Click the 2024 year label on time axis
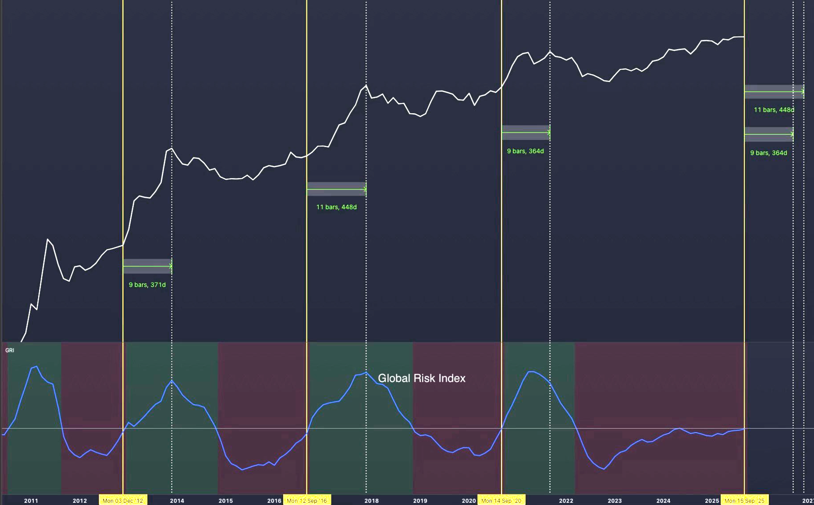This screenshot has height=505, width=814. point(663,501)
